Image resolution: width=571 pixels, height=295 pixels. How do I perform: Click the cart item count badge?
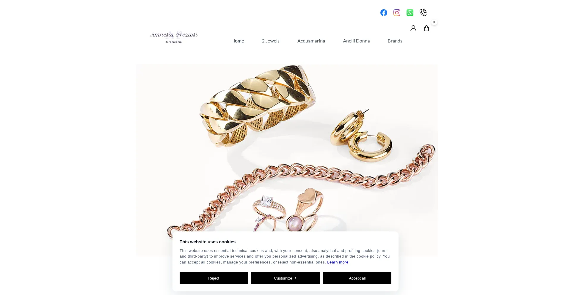434,22
